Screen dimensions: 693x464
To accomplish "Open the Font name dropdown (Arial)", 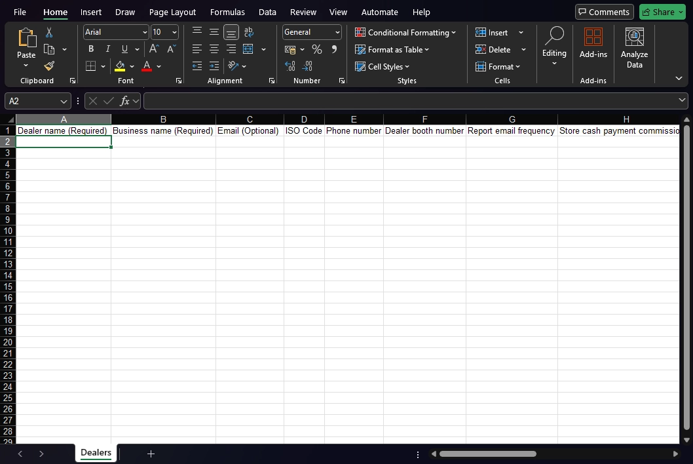I will (145, 32).
